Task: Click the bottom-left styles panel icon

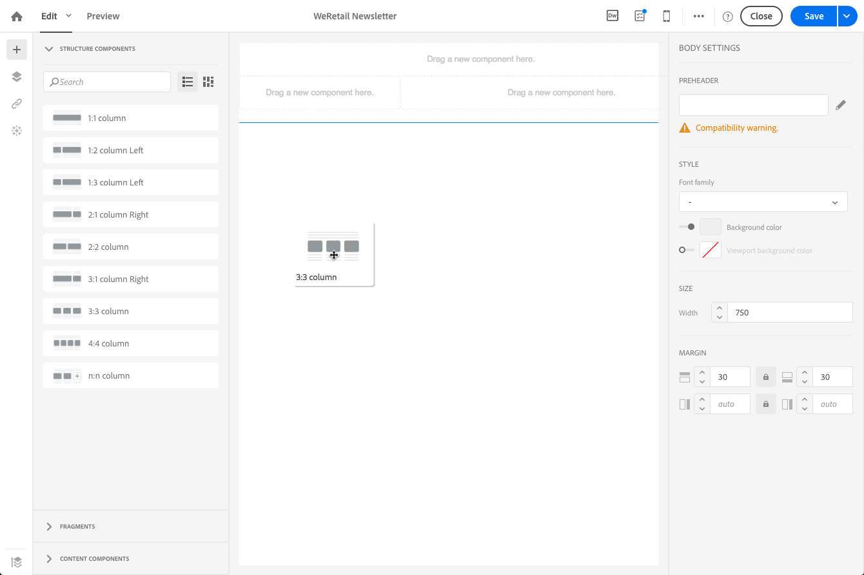Action: (17, 561)
